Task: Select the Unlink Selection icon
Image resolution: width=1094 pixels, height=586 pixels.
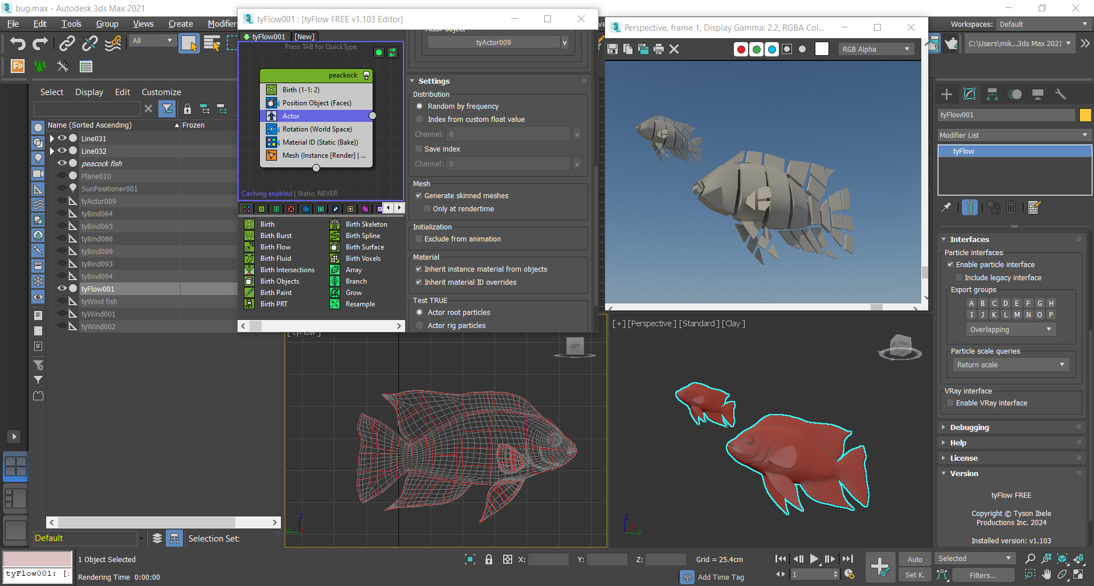Action: [89, 43]
